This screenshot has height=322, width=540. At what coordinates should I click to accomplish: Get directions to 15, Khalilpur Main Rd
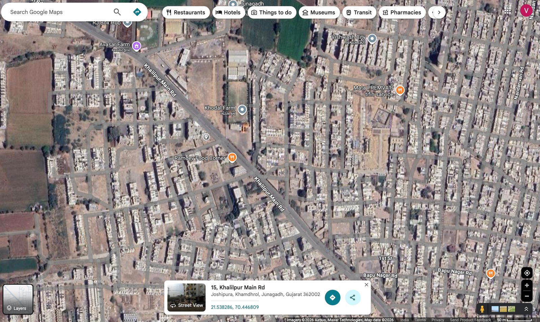332,297
